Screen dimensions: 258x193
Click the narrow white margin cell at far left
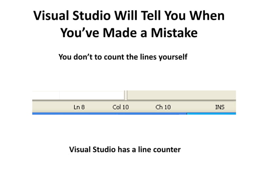point(46,95)
